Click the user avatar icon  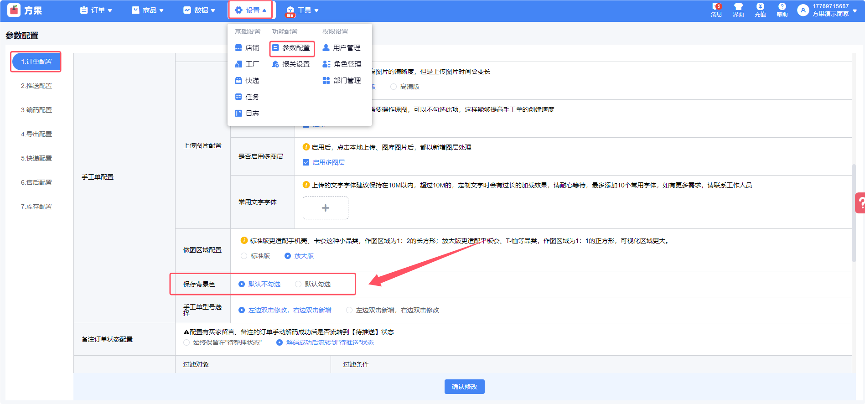[x=803, y=10]
